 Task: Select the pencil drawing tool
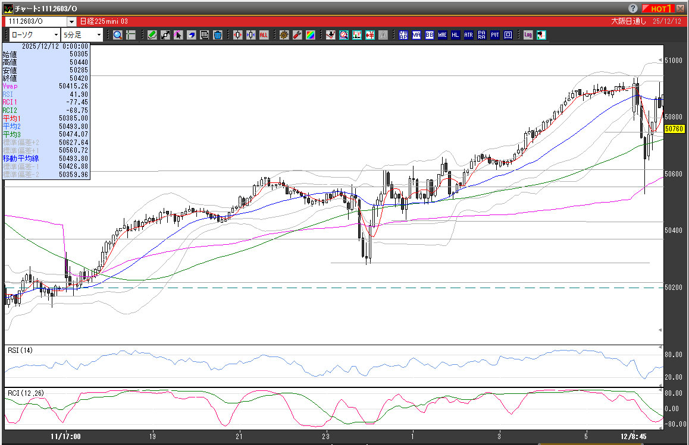point(152,35)
